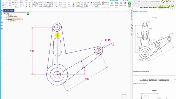The height and width of the screenshot is (99, 176).
Task: Click Update All button
Action: click(x=106, y=2)
